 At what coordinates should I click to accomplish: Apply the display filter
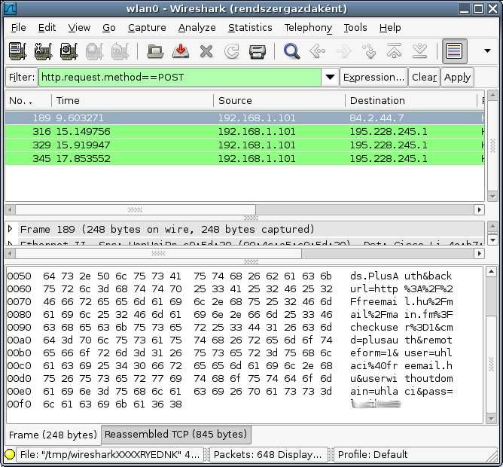[457, 77]
